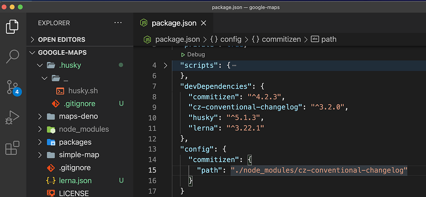426x197 pixels.
Task: Open the root .gitignore file
Action: [75, 168]
